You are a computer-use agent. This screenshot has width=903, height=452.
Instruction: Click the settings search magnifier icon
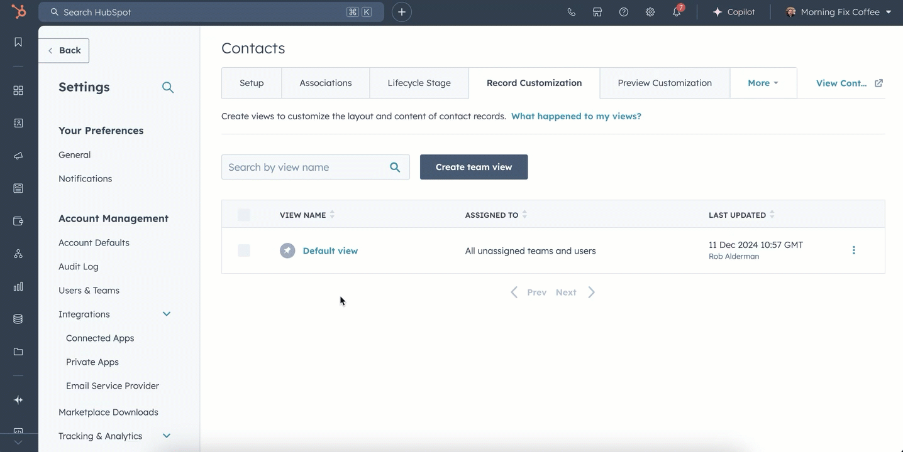tap(168, 87)
